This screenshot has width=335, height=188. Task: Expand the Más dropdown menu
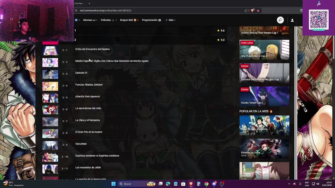(170, 20)
